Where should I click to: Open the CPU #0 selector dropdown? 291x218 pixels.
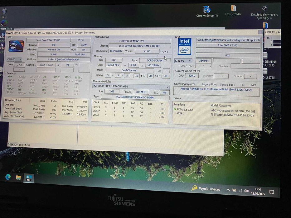pyautogui.click(x=14, y=59)
